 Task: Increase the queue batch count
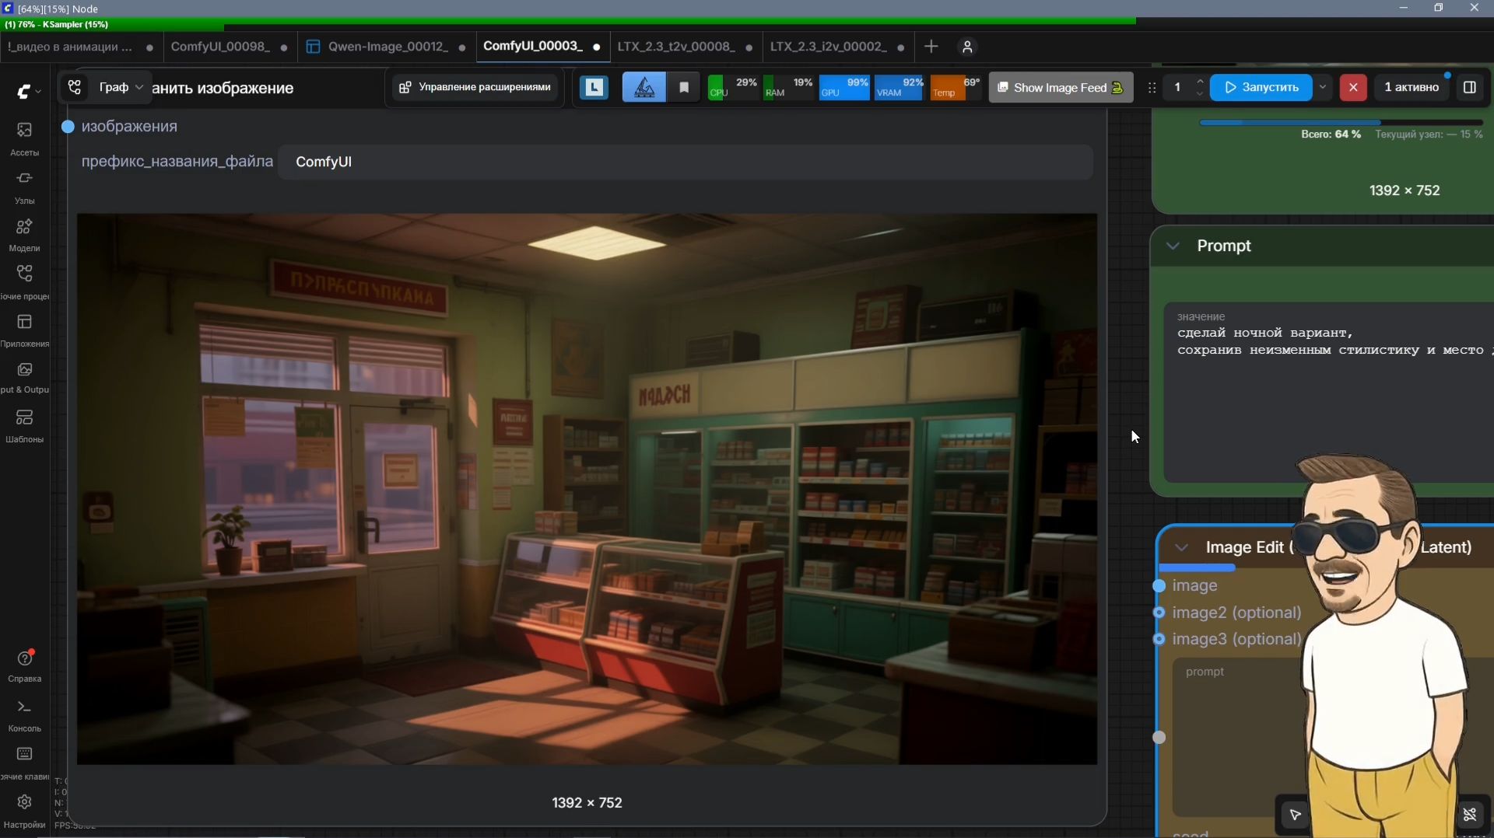click(1200, 82)
